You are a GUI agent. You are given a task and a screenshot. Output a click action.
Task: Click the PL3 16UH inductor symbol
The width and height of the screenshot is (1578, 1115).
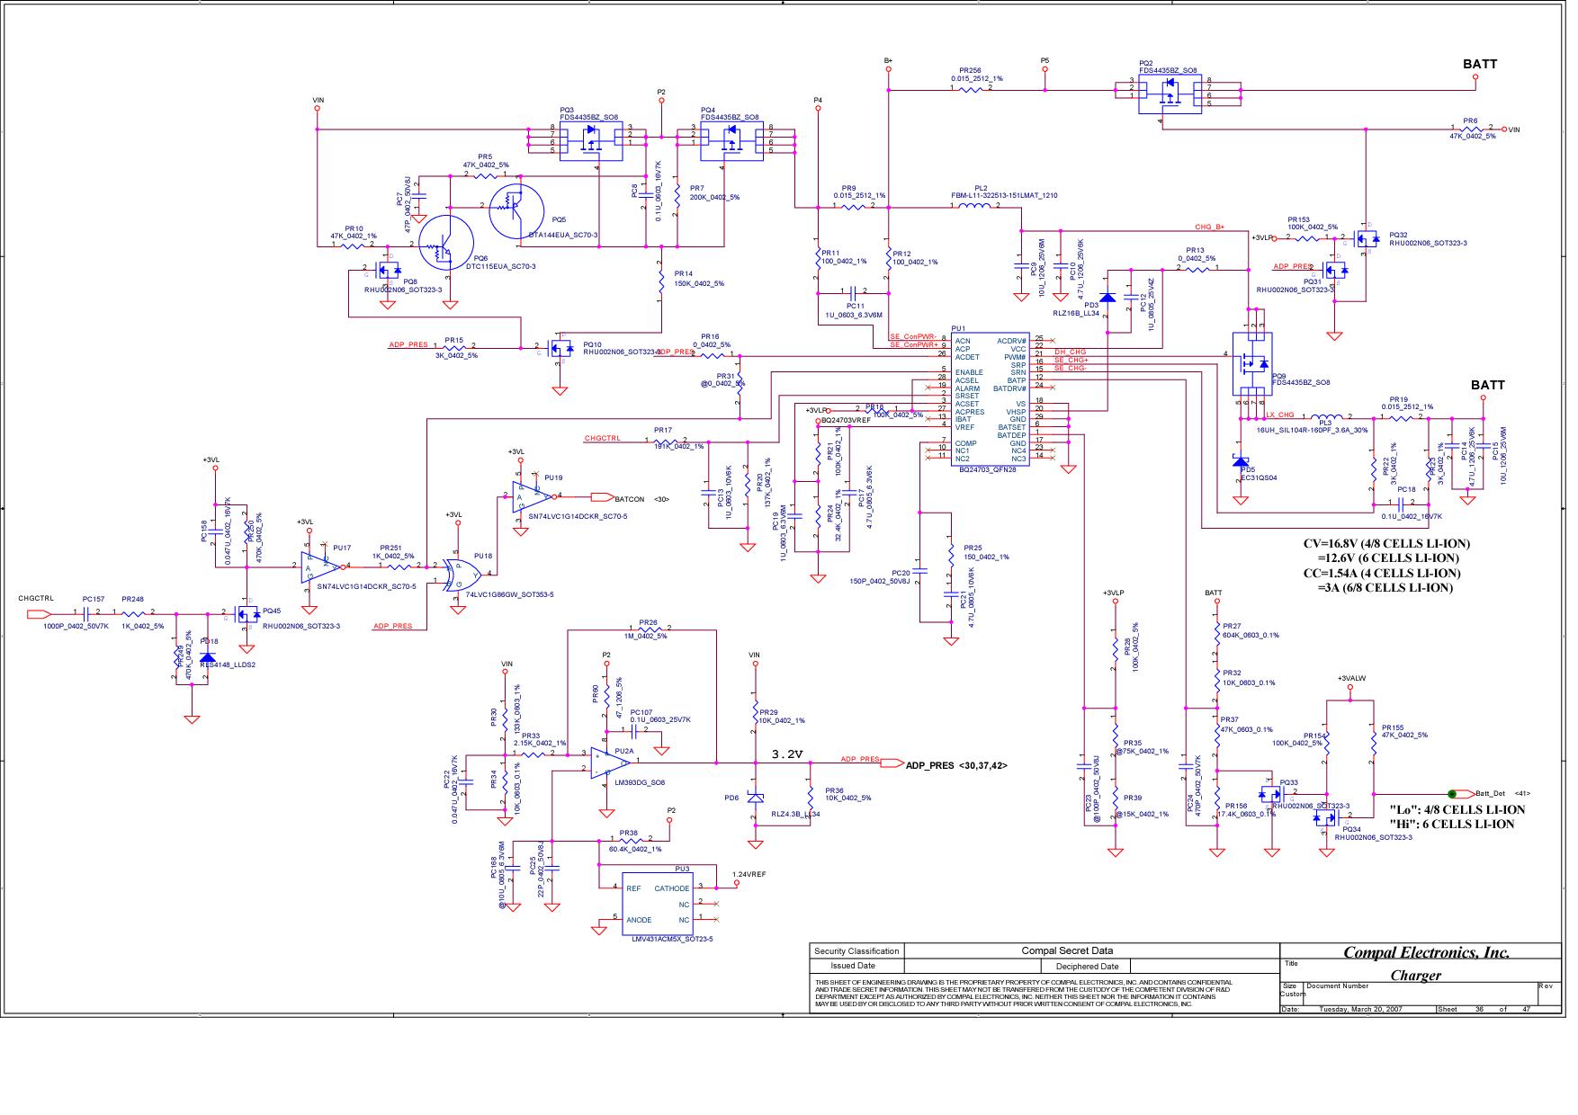pyautogui.click(x=1328, y=416)
